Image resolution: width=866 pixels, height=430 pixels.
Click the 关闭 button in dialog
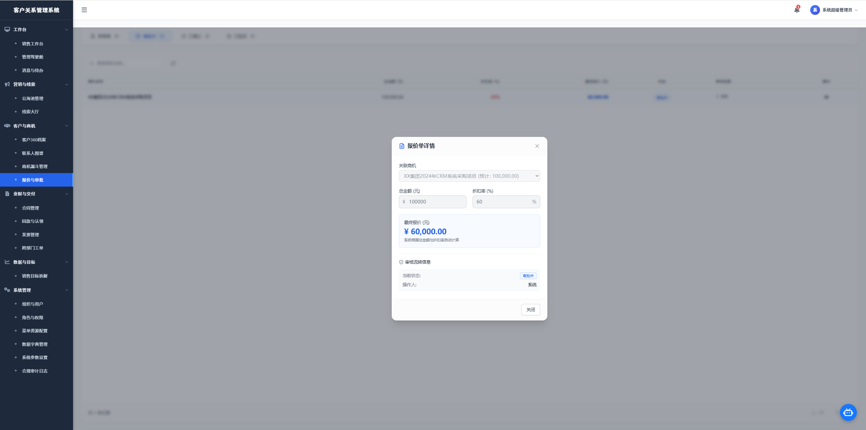[x=530, y=310]
